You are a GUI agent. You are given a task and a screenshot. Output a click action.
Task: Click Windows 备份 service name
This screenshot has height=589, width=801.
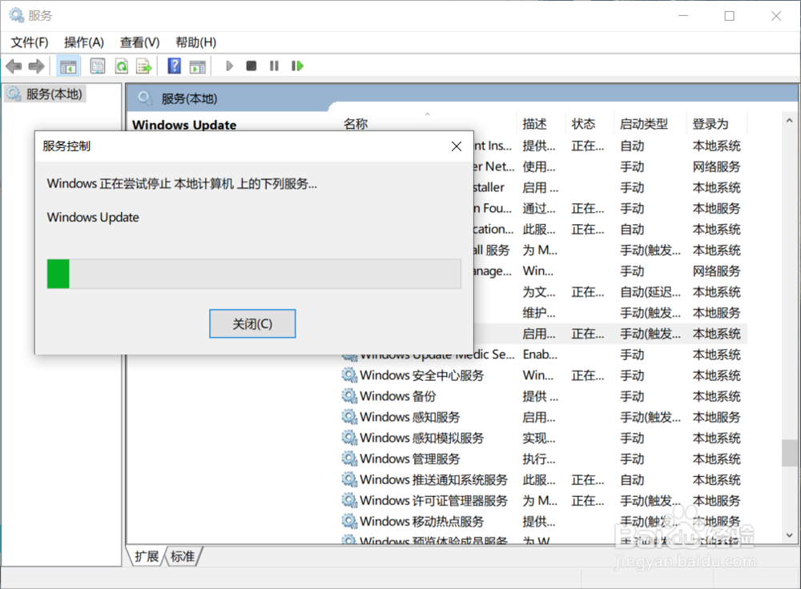point(398,397)
